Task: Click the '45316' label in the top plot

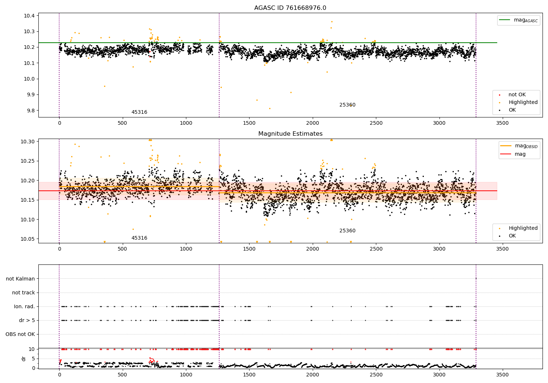Action: point(139,112)
